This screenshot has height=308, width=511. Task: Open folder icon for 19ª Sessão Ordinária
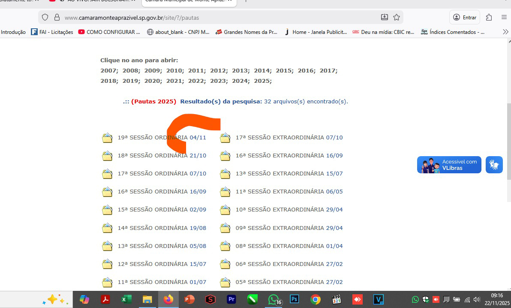coord(107,138)
